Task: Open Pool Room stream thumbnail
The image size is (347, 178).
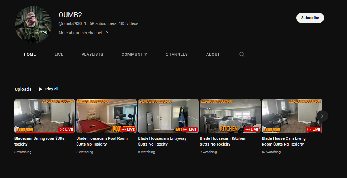Action: click(x=107, y=116)
